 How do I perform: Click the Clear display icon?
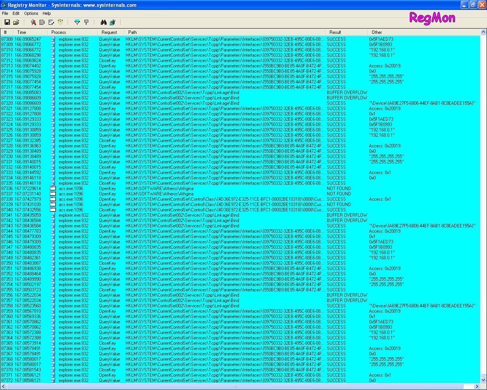tap(51, 22)
